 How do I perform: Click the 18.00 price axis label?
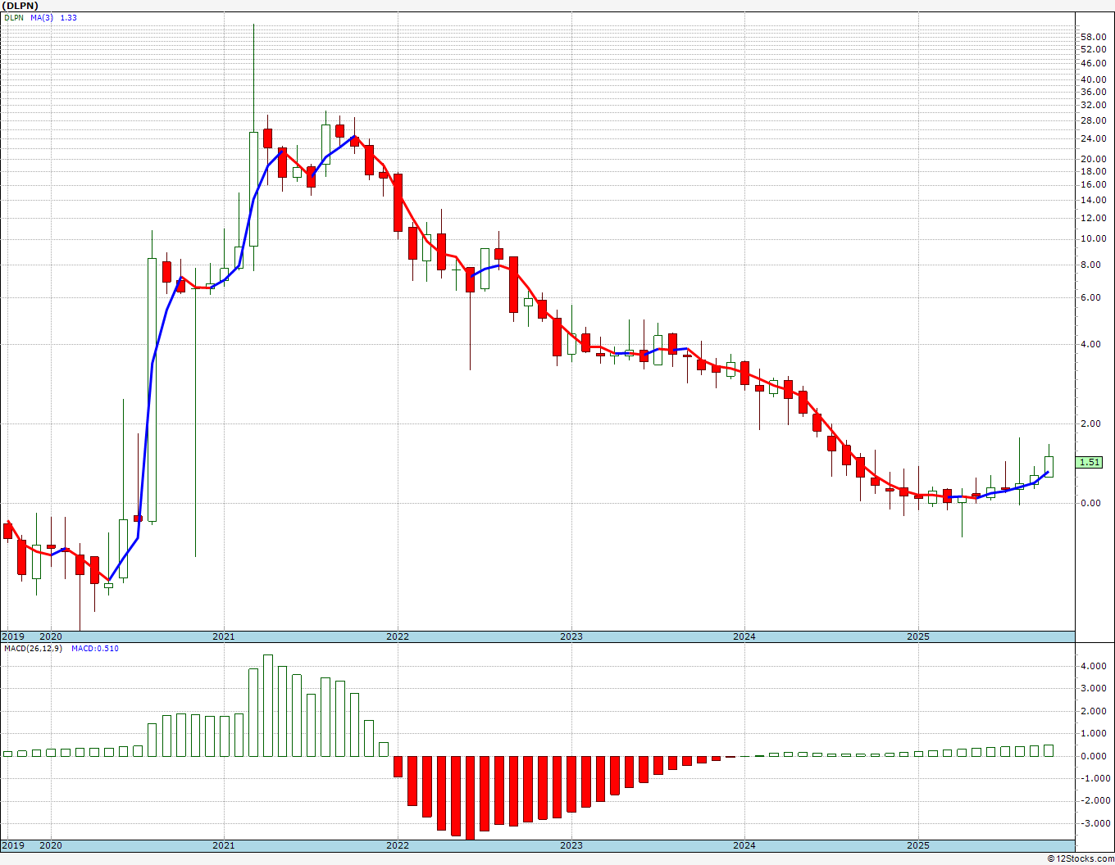[1092, 171]
